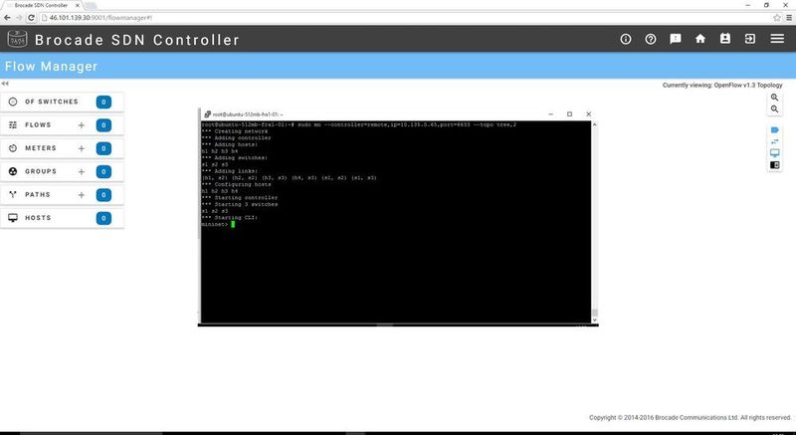Click the logout exit icon
This screenshot has height=435, width=796.
tap(750, 39)
